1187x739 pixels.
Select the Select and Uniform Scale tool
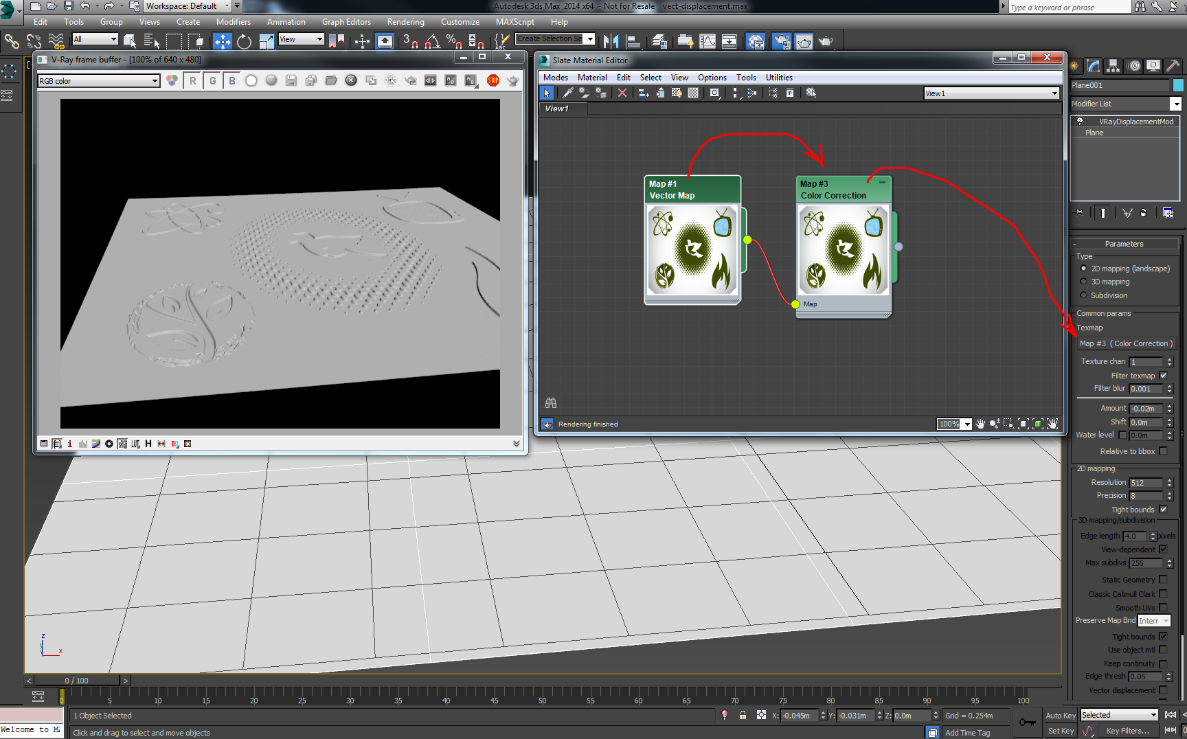(266, 41)
